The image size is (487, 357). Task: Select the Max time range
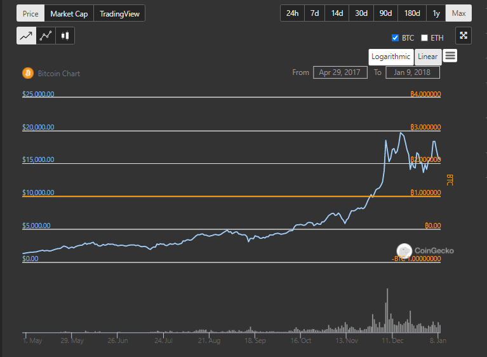click(x=458, y=13)
